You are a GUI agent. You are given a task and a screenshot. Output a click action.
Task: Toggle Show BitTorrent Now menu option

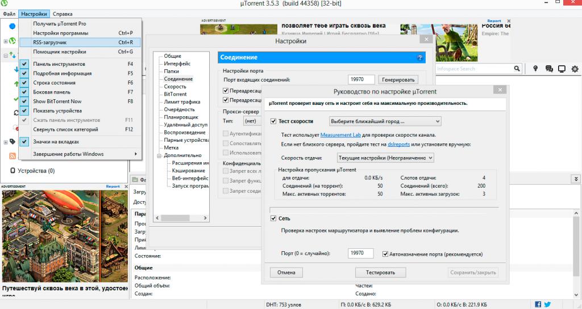[x=80, y=101]
